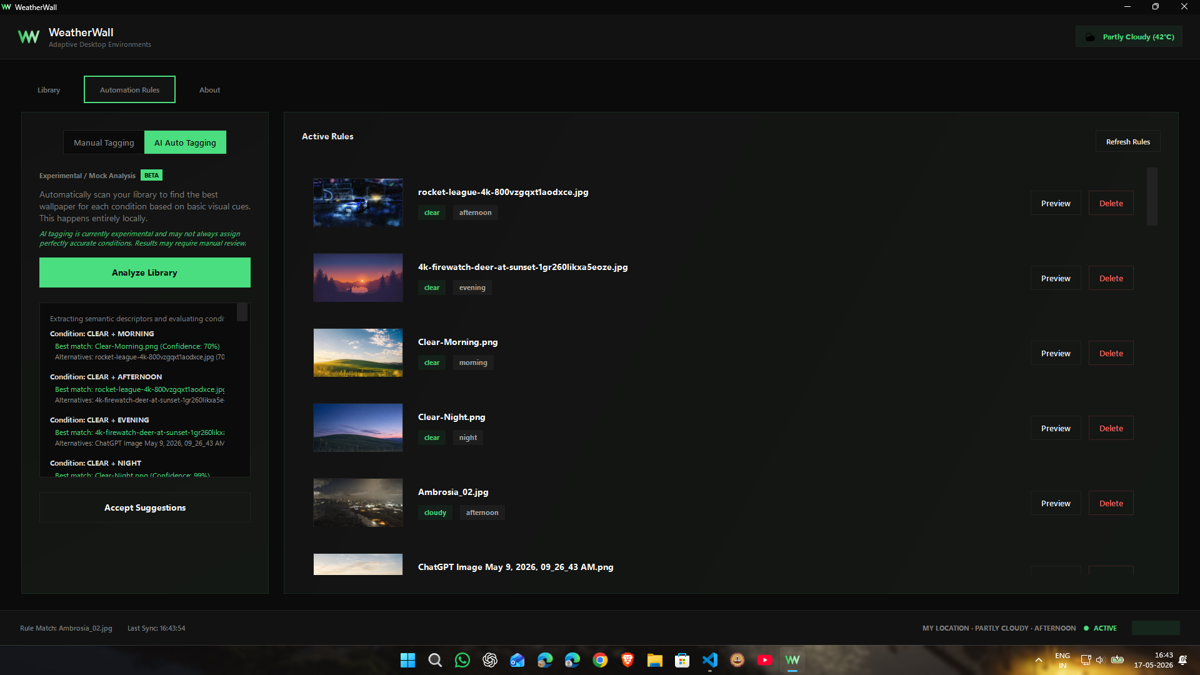Click Refresh Rules button
The image size is (1200, 675).
point(1127,142)
